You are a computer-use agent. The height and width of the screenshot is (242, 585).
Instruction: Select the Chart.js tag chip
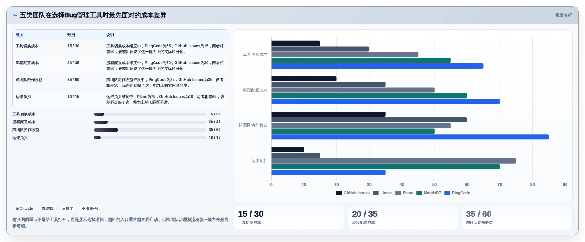(24, 209)
